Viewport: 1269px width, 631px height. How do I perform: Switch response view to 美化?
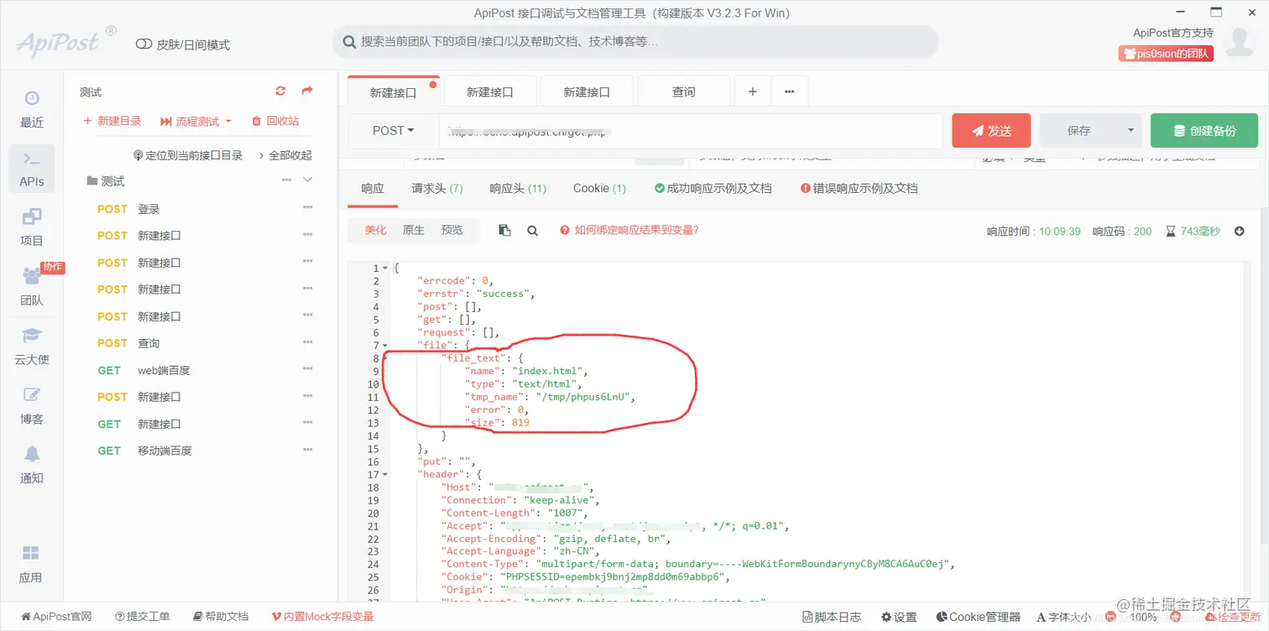pos(375,230)
